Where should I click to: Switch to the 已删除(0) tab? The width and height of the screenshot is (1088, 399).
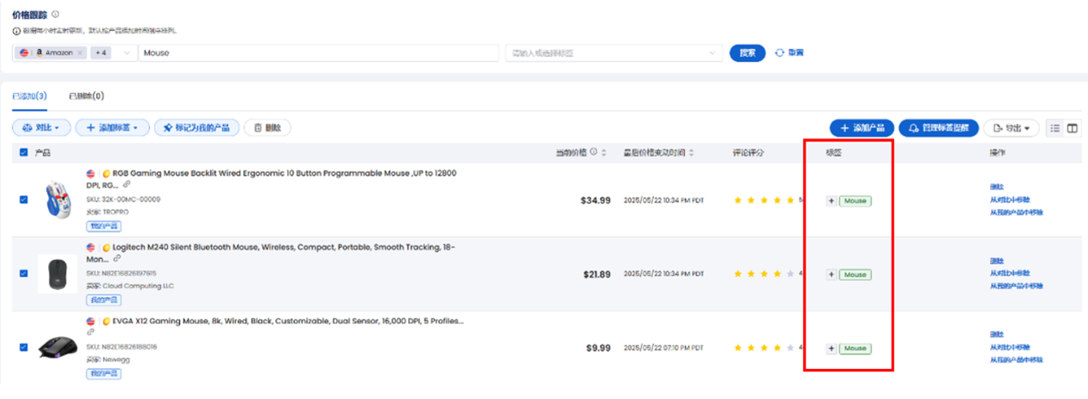click(x=86, y=96)
